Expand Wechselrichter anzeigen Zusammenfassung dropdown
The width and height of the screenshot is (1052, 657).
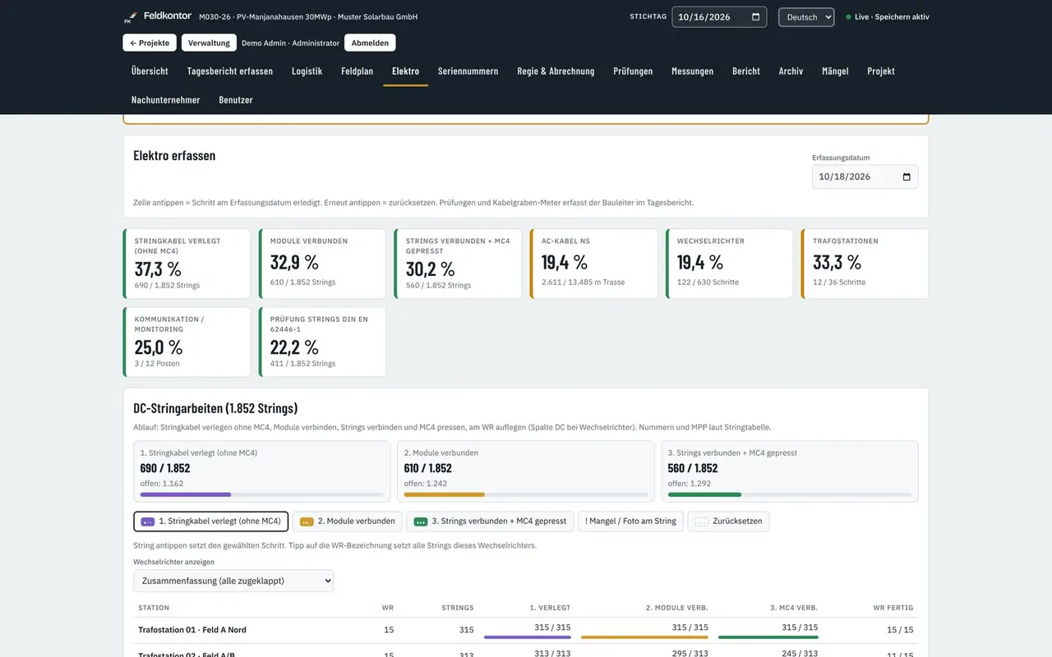click(x=233, y=581)
